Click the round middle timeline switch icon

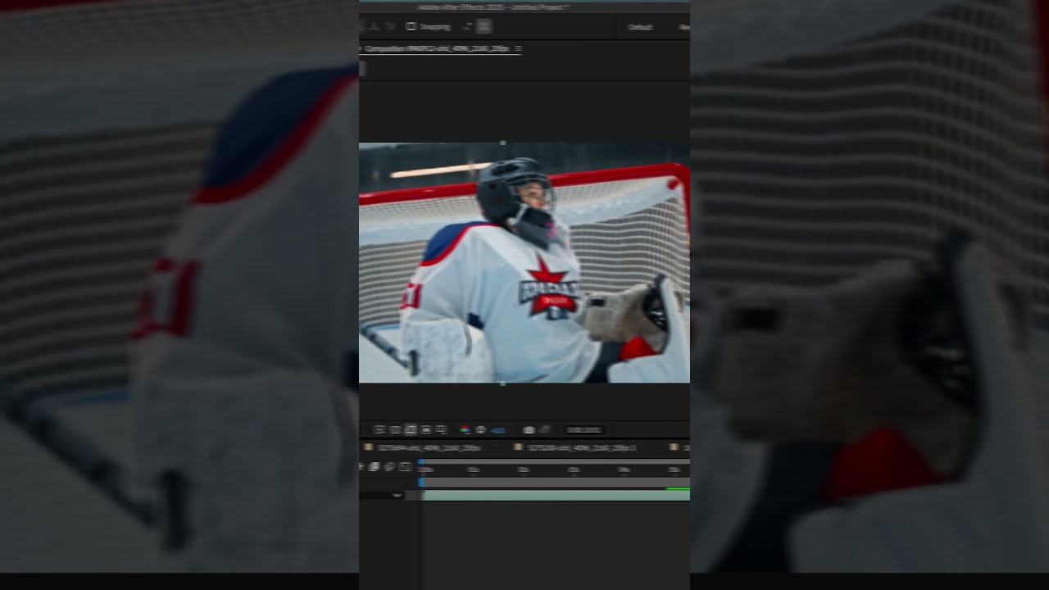click(x=389, y=466)
